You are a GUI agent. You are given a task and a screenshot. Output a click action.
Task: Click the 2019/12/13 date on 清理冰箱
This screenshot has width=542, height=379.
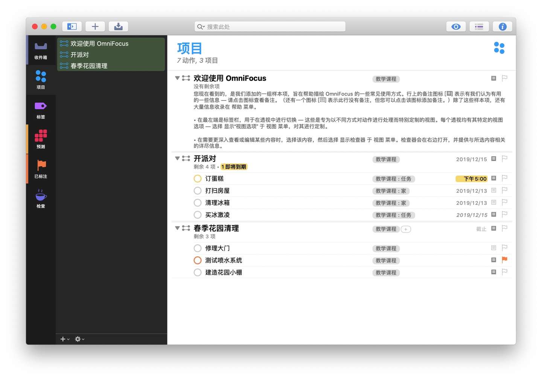click(x=471, y=203)
